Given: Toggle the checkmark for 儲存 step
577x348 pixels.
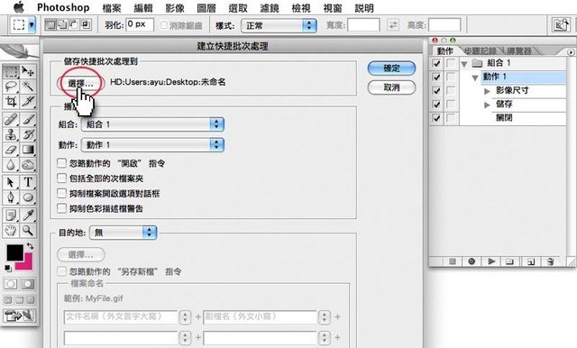Looking at the screenshot, I should (x=436, y=105).
